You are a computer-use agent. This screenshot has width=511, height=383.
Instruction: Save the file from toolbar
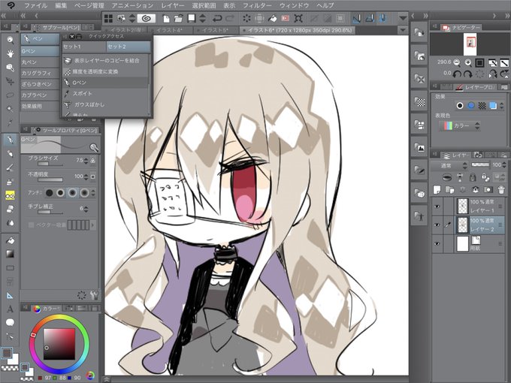click(x=192, y=18)
